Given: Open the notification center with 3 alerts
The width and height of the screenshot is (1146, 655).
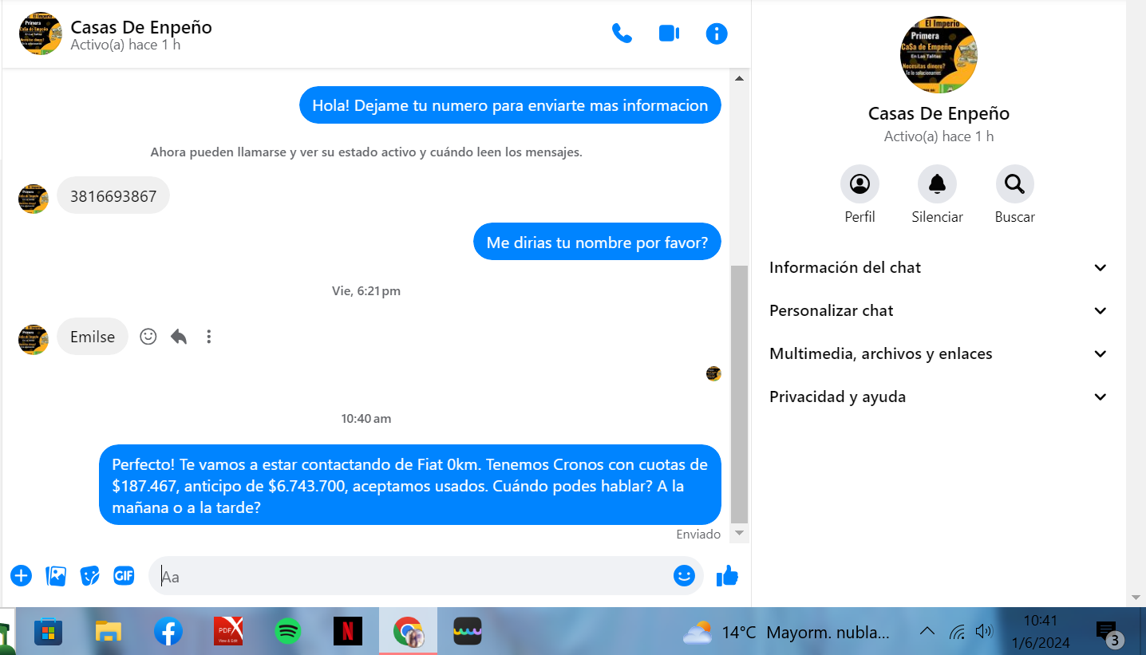Looking at the screenshot, I should tap(1108, 633).
